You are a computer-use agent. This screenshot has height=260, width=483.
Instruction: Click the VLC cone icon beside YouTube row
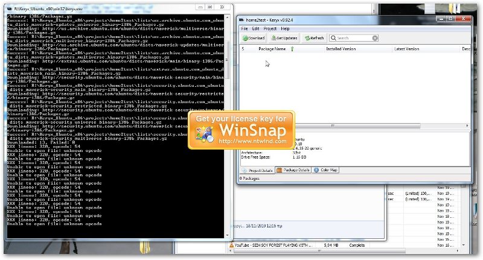coord(231,246)
